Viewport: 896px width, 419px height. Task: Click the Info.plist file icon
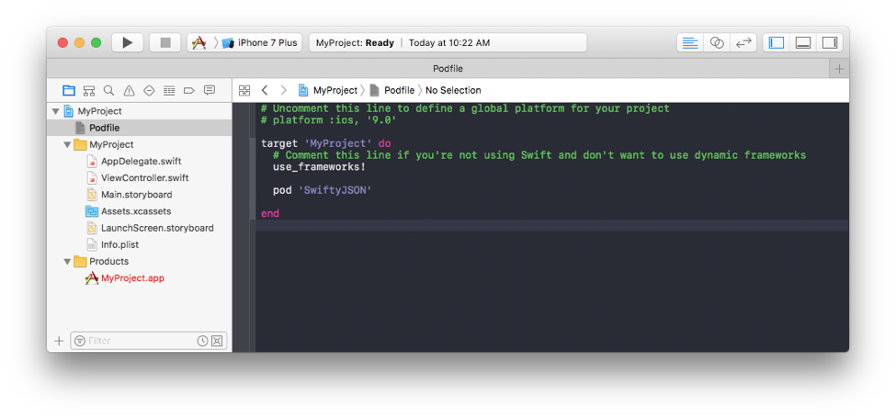pos(92,244)
